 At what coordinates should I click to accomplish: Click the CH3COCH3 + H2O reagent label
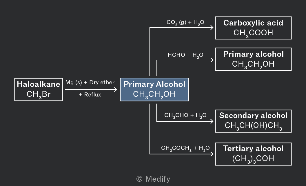pyautogui.click(x=185, y=148)
